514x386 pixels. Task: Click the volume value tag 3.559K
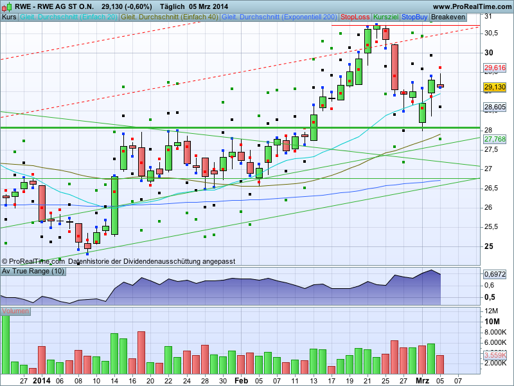(495, 355)
